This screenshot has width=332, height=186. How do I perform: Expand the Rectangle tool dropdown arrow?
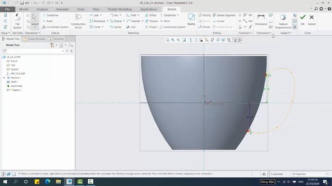point(107,21)
